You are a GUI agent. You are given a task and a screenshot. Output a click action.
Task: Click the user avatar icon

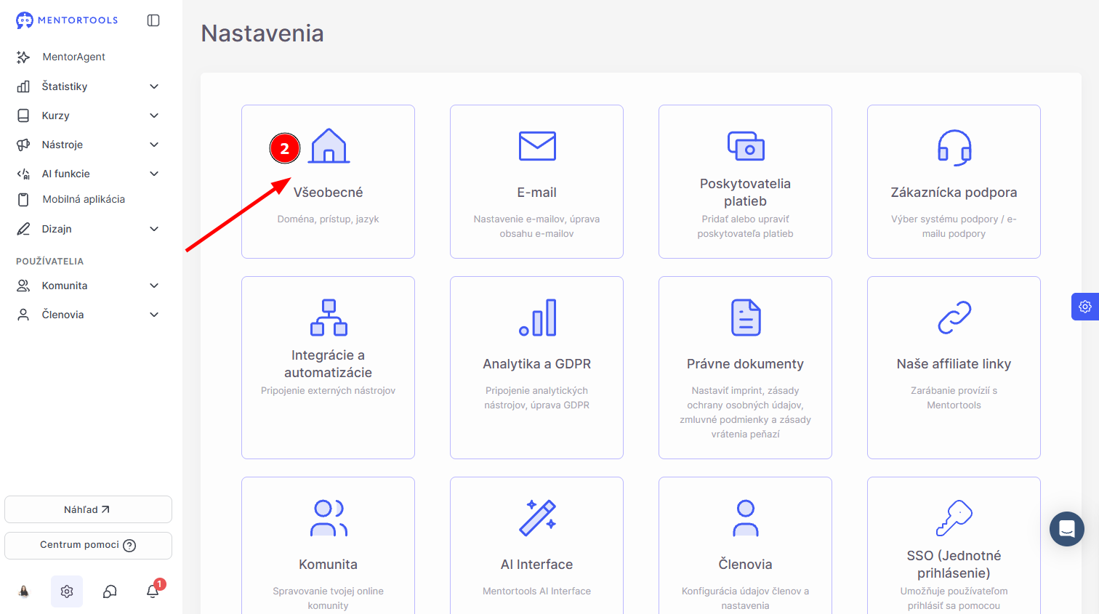pos(24,591)
